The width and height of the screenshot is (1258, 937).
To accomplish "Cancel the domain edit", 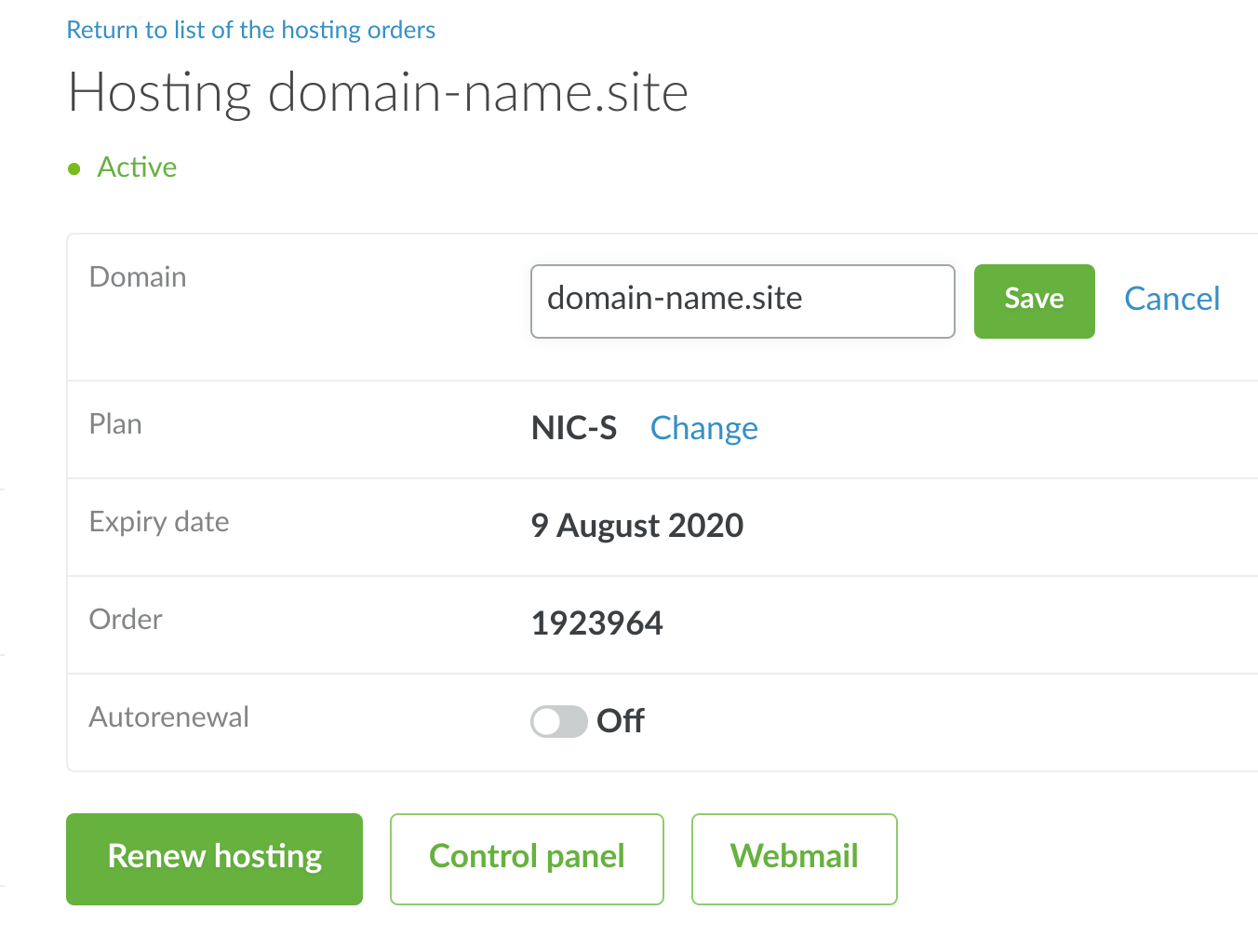I will (1171, 300).
